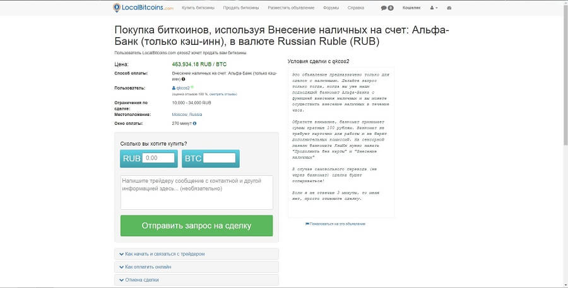Click the message to trader text area
The width and height of the screenshot is (568, 288).
(x=197, y=192)
